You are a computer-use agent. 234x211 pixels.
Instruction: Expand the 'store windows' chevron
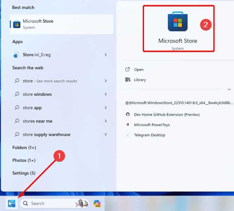point(106,94)
